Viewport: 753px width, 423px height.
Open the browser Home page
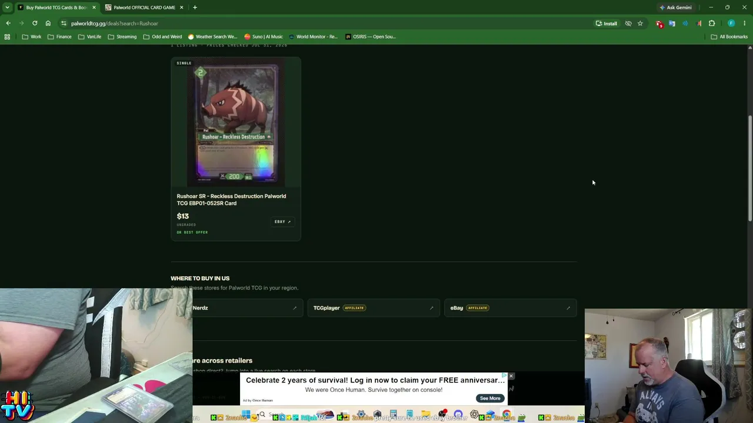pyautogui.click(x=48, y=23)
